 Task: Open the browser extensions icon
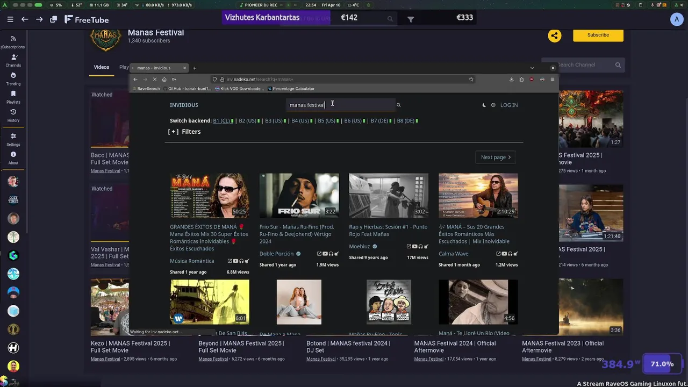tap(521, 79)
